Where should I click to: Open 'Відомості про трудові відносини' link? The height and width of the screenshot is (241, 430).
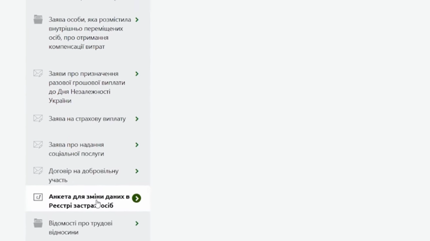81,228
